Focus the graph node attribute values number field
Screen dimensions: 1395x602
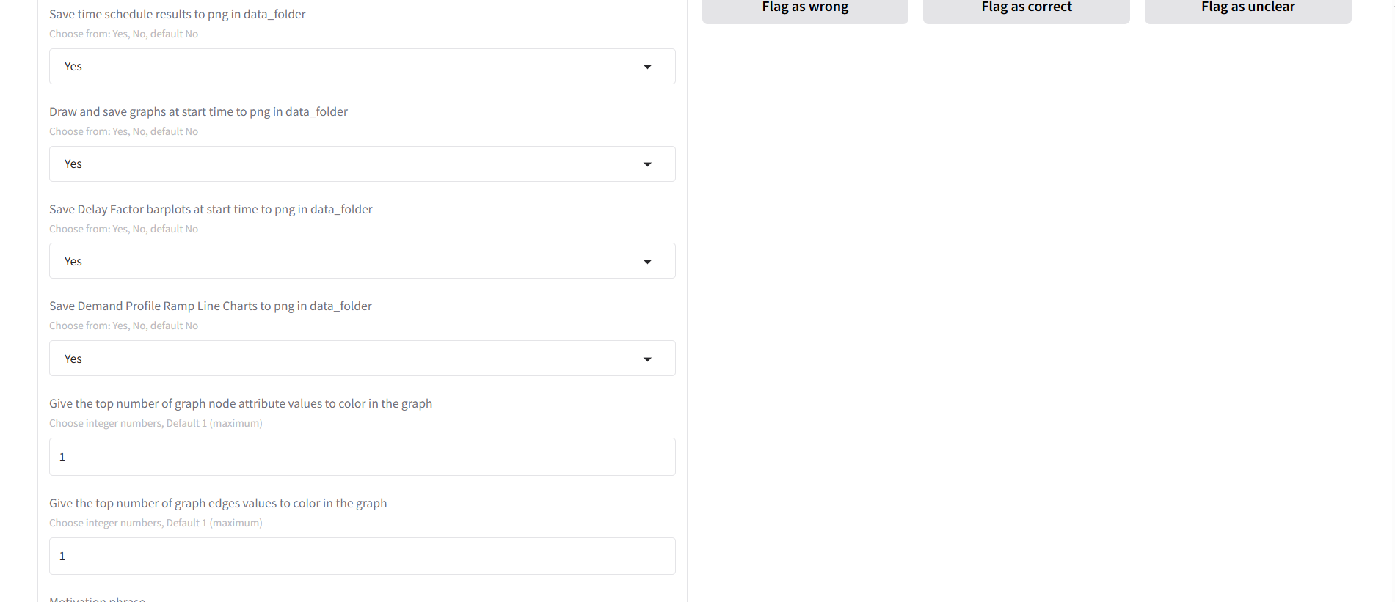pos(362,457)
